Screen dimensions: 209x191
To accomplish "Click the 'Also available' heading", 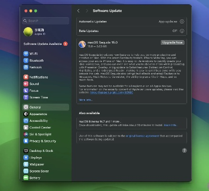I will point(89,113).
